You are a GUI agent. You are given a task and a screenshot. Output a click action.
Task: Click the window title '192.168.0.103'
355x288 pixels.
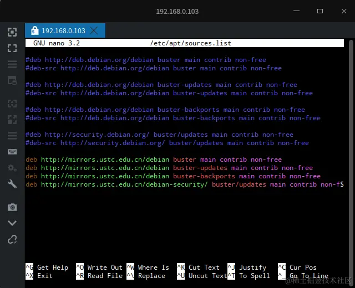(177, 11)
